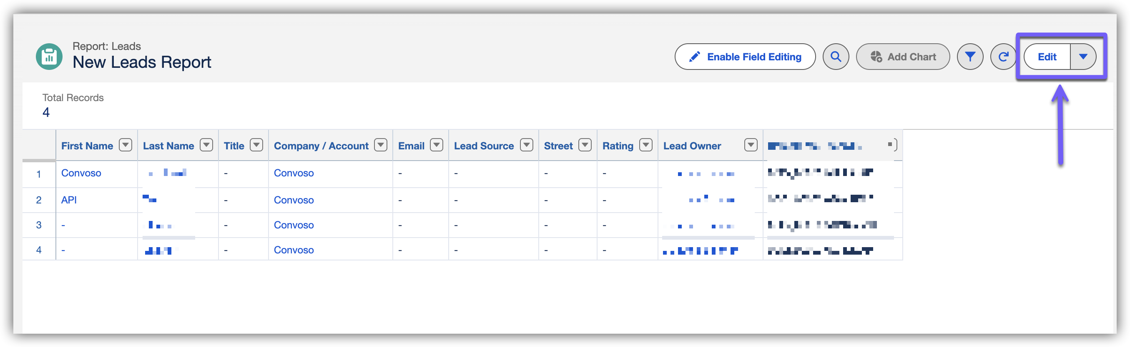The image size is (1130, 347).
Task: Open First Name column dropdown menu
Action: tap(126, 145)
